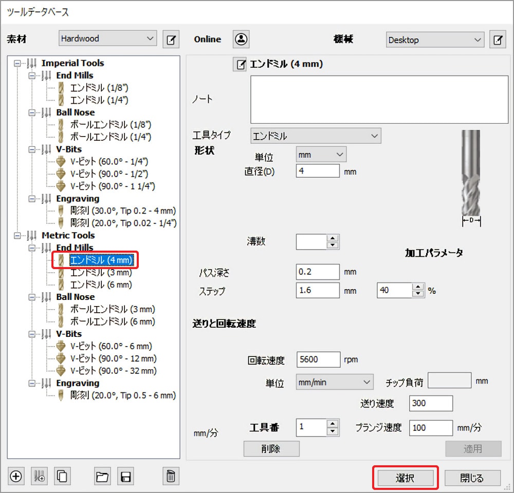Open the Desktop machine dropdown

click(x=435, y=40)
